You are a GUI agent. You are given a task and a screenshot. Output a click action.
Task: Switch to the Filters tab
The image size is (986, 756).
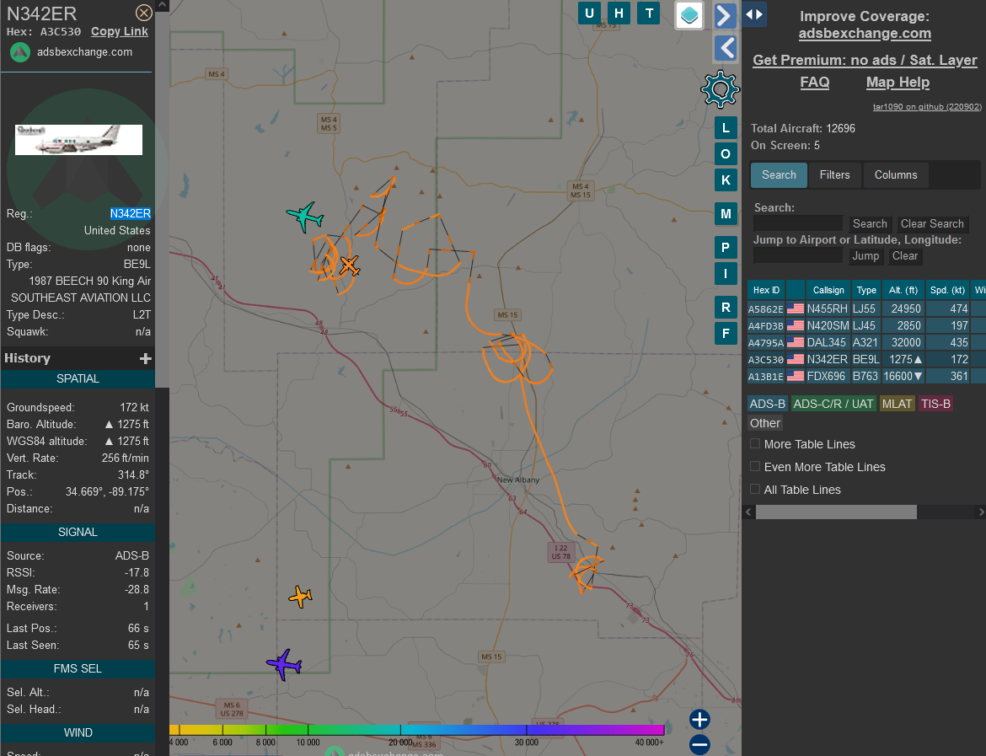834,175
